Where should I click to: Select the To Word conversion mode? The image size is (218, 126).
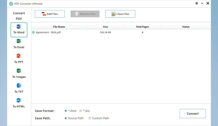click(19, 30)
